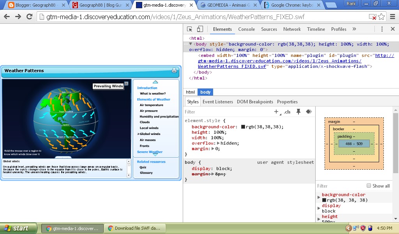
Task: Click the network tray icon
Action: pos(356,228)
